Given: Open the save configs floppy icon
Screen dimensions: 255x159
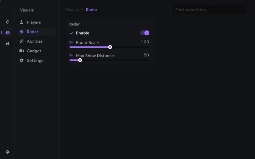Looking at the screenshot, I should click(7, 44).
